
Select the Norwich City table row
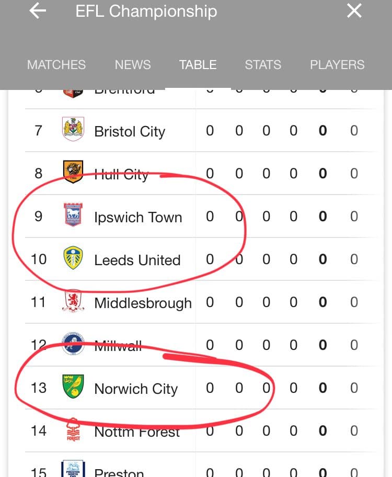[201, 388]
